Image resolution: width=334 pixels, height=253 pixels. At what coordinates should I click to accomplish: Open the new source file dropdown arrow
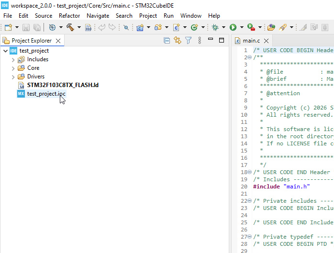[x=185, y=27]
